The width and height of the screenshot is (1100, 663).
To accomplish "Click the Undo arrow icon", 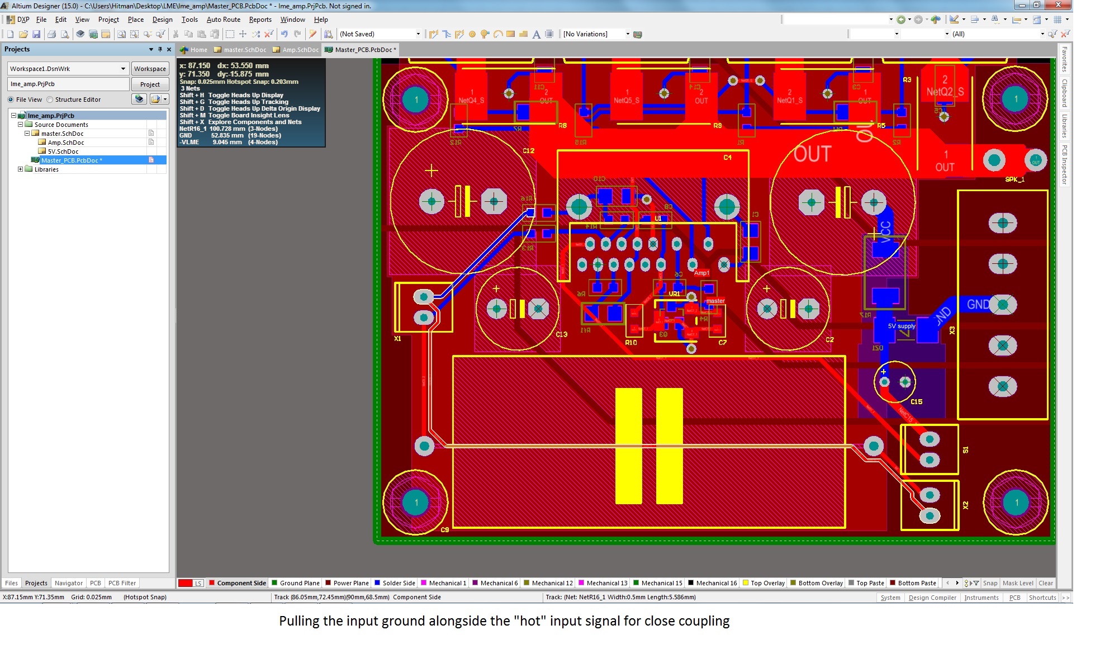I will click(x=284, y=34).
